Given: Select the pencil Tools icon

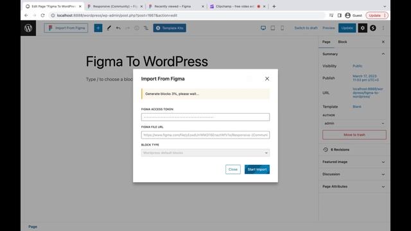Looking at the screenshot, I should (109, 28).
